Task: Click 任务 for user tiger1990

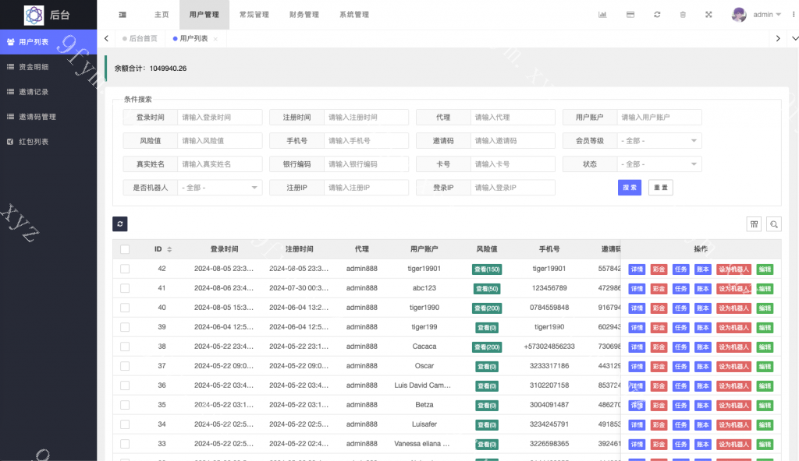Action: tap(680, 308)
